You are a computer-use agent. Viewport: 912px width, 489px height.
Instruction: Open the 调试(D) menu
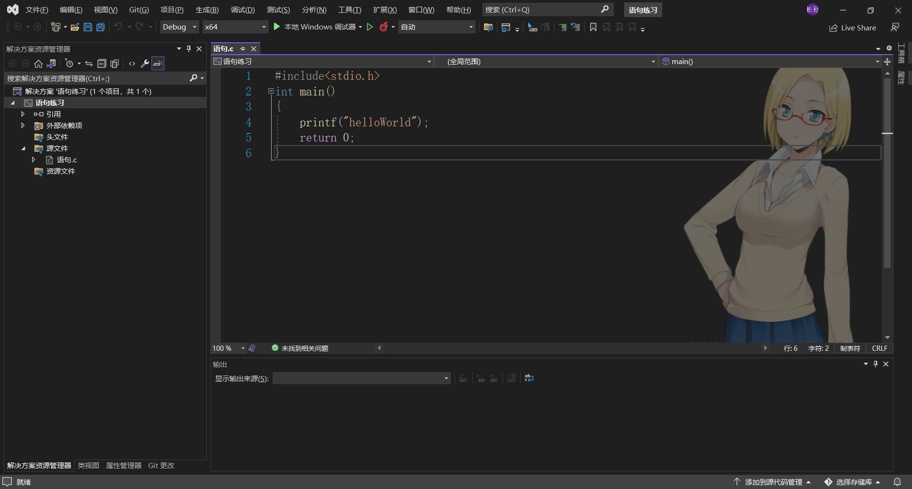pos(243,9)
